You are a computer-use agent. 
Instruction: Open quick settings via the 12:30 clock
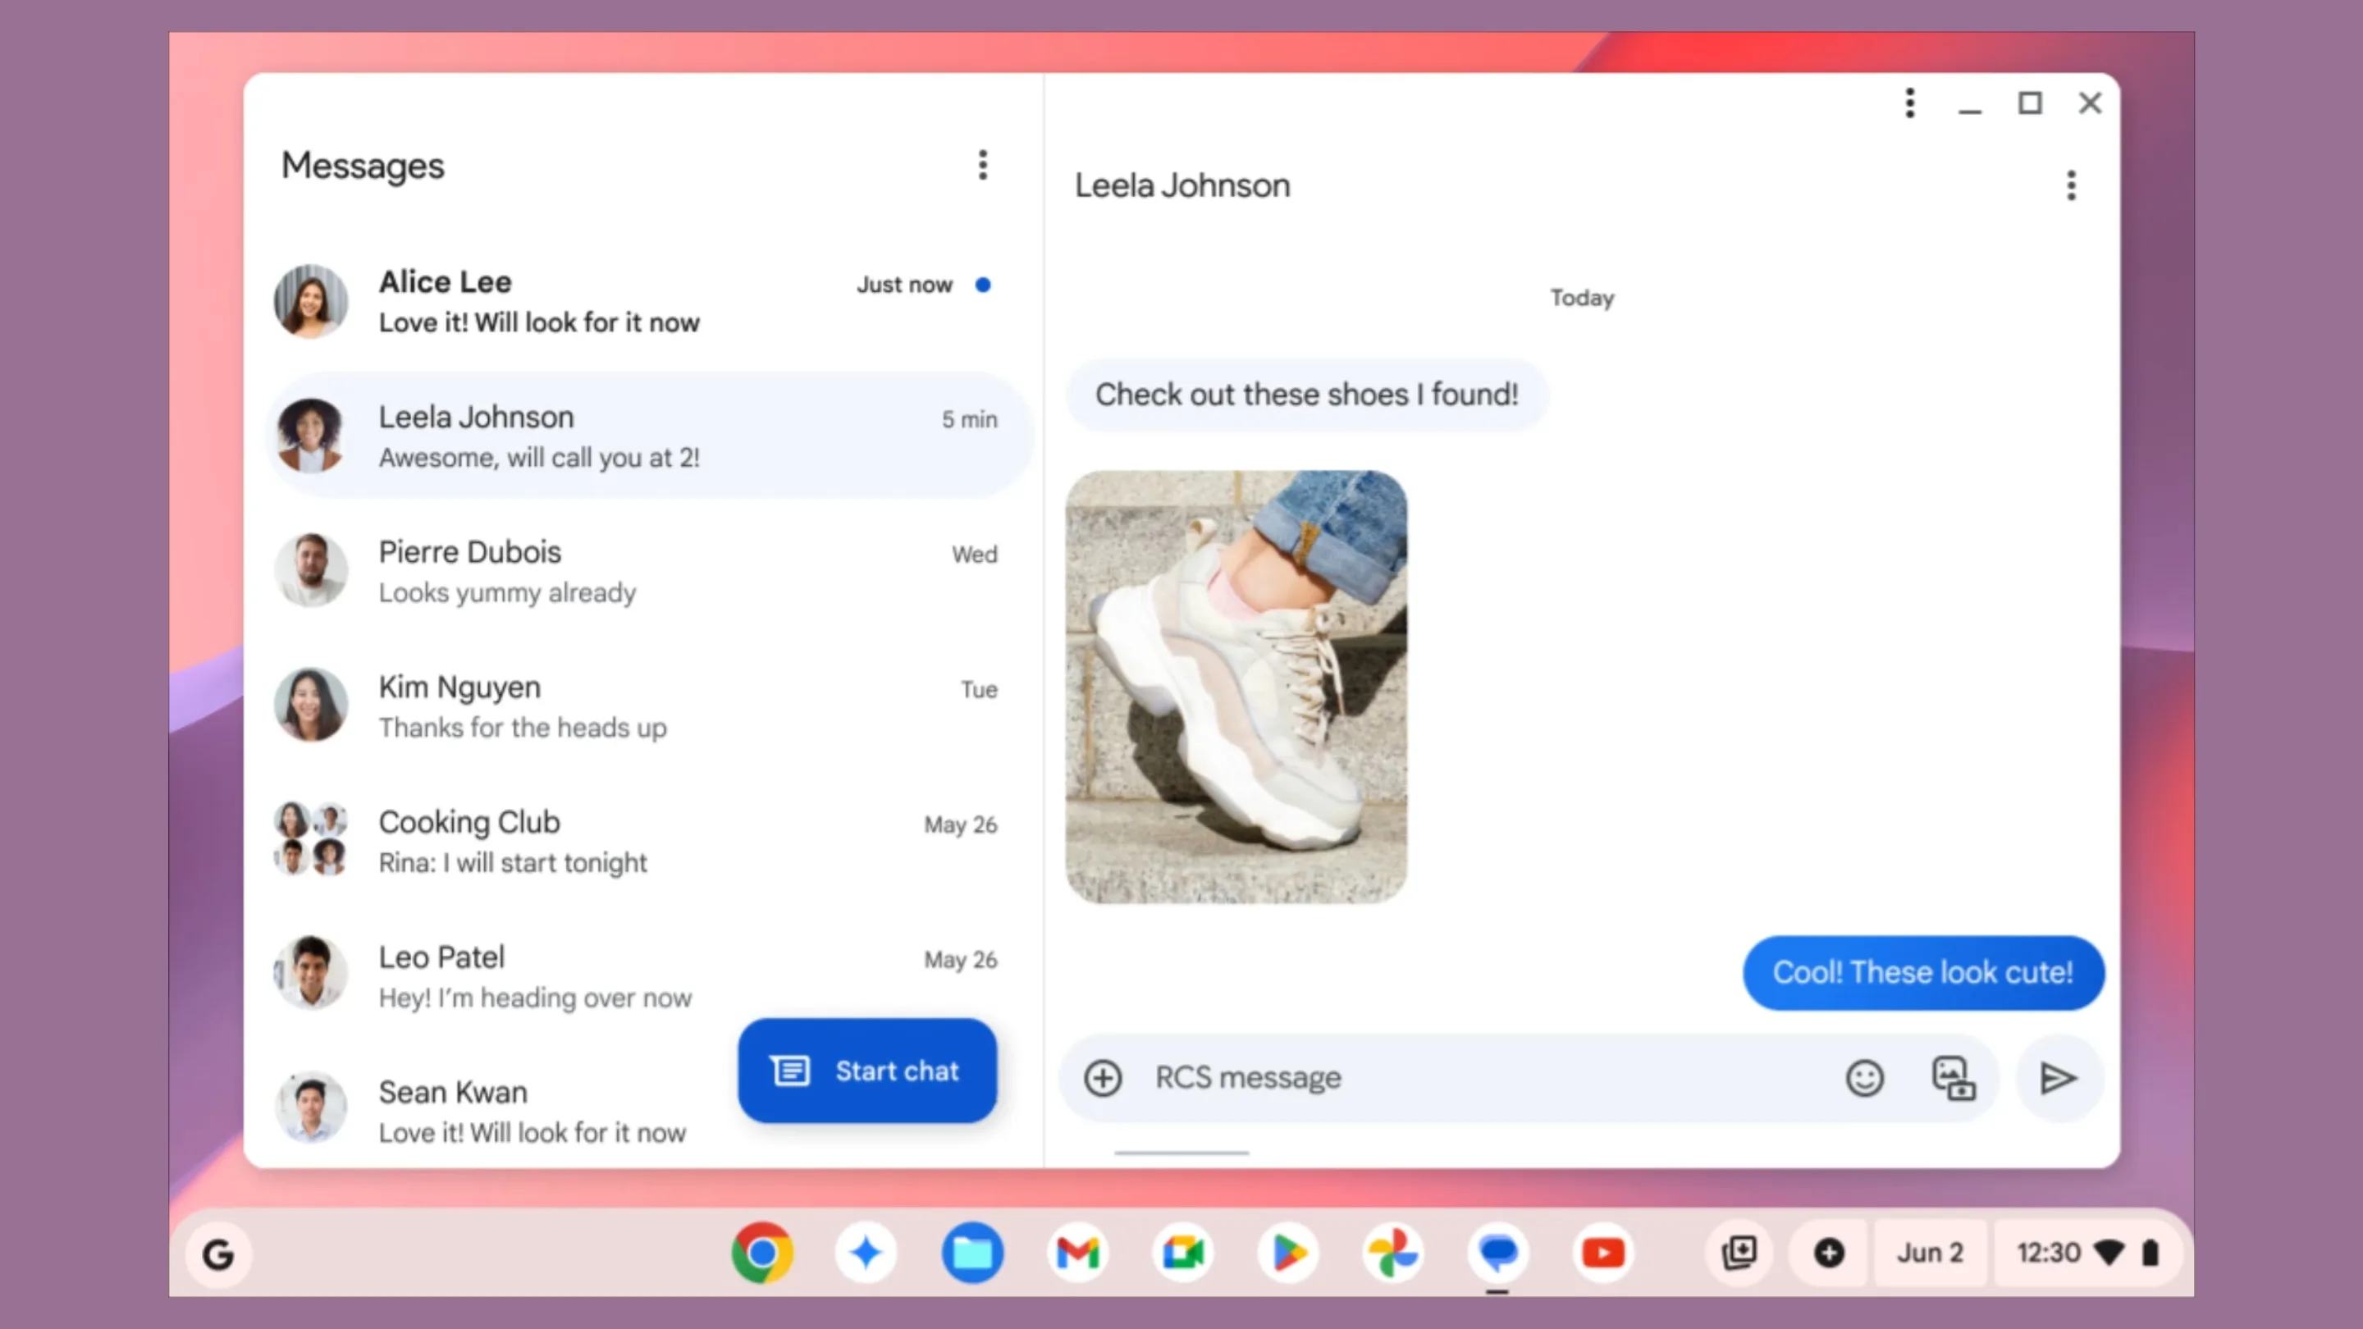(2088, 1253)
